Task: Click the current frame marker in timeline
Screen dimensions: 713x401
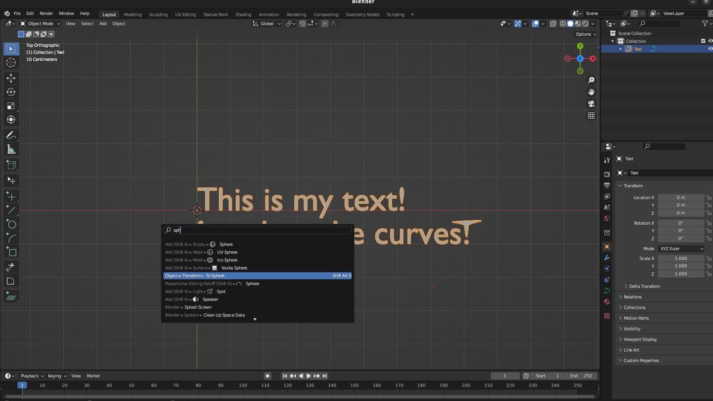Action: pos(22,385)
